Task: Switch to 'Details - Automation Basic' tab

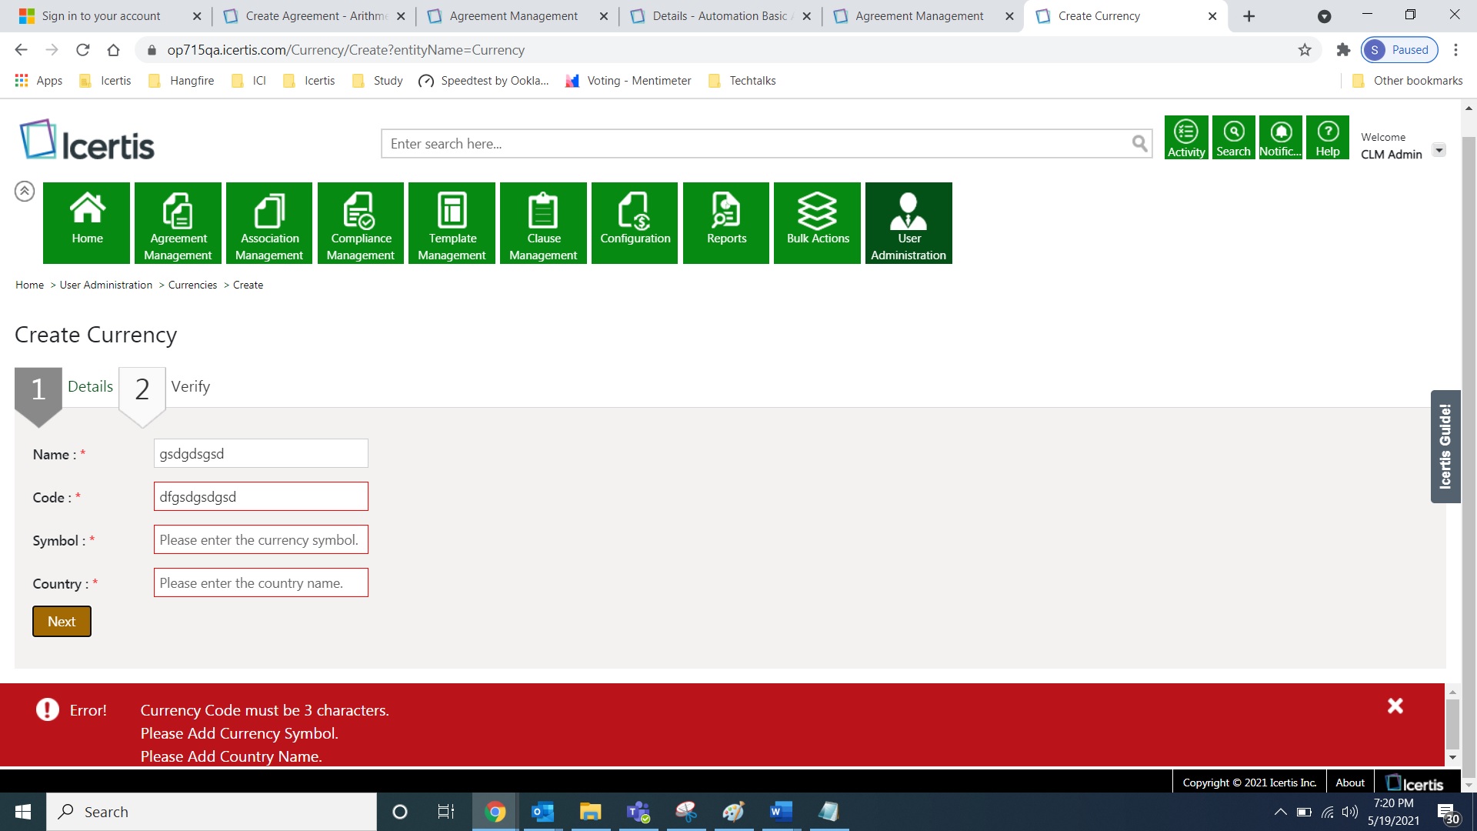Action: 720,16
